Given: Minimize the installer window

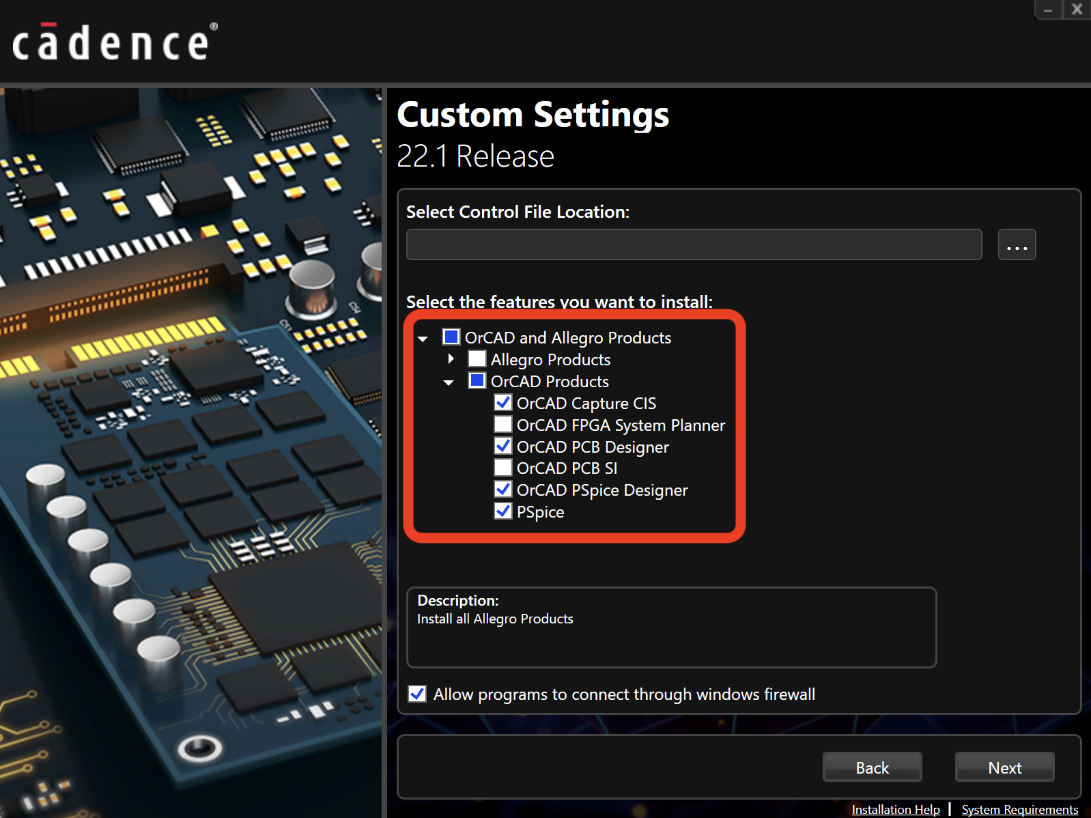Looking at the screenshot, I should (x=1048, y=10).
